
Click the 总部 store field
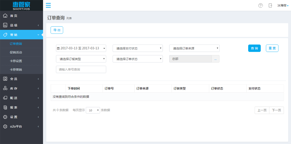(x=190, y=59)
